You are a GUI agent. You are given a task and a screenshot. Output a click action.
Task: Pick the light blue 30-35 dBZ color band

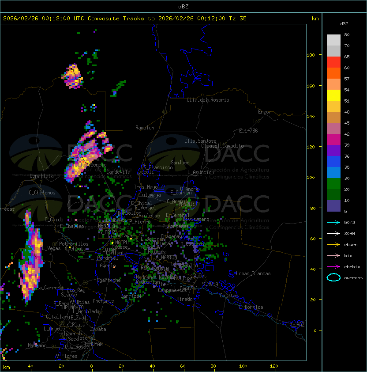[x=333, y=173]
